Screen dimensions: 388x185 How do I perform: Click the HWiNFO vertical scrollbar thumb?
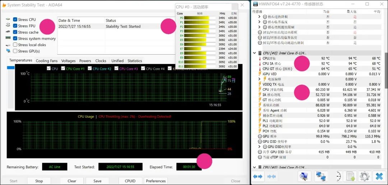(x=386, y=70)
